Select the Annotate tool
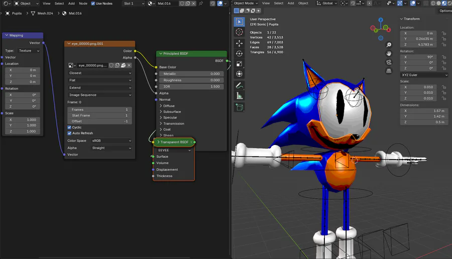The image size is (452, 259). (x=239, y=85)
